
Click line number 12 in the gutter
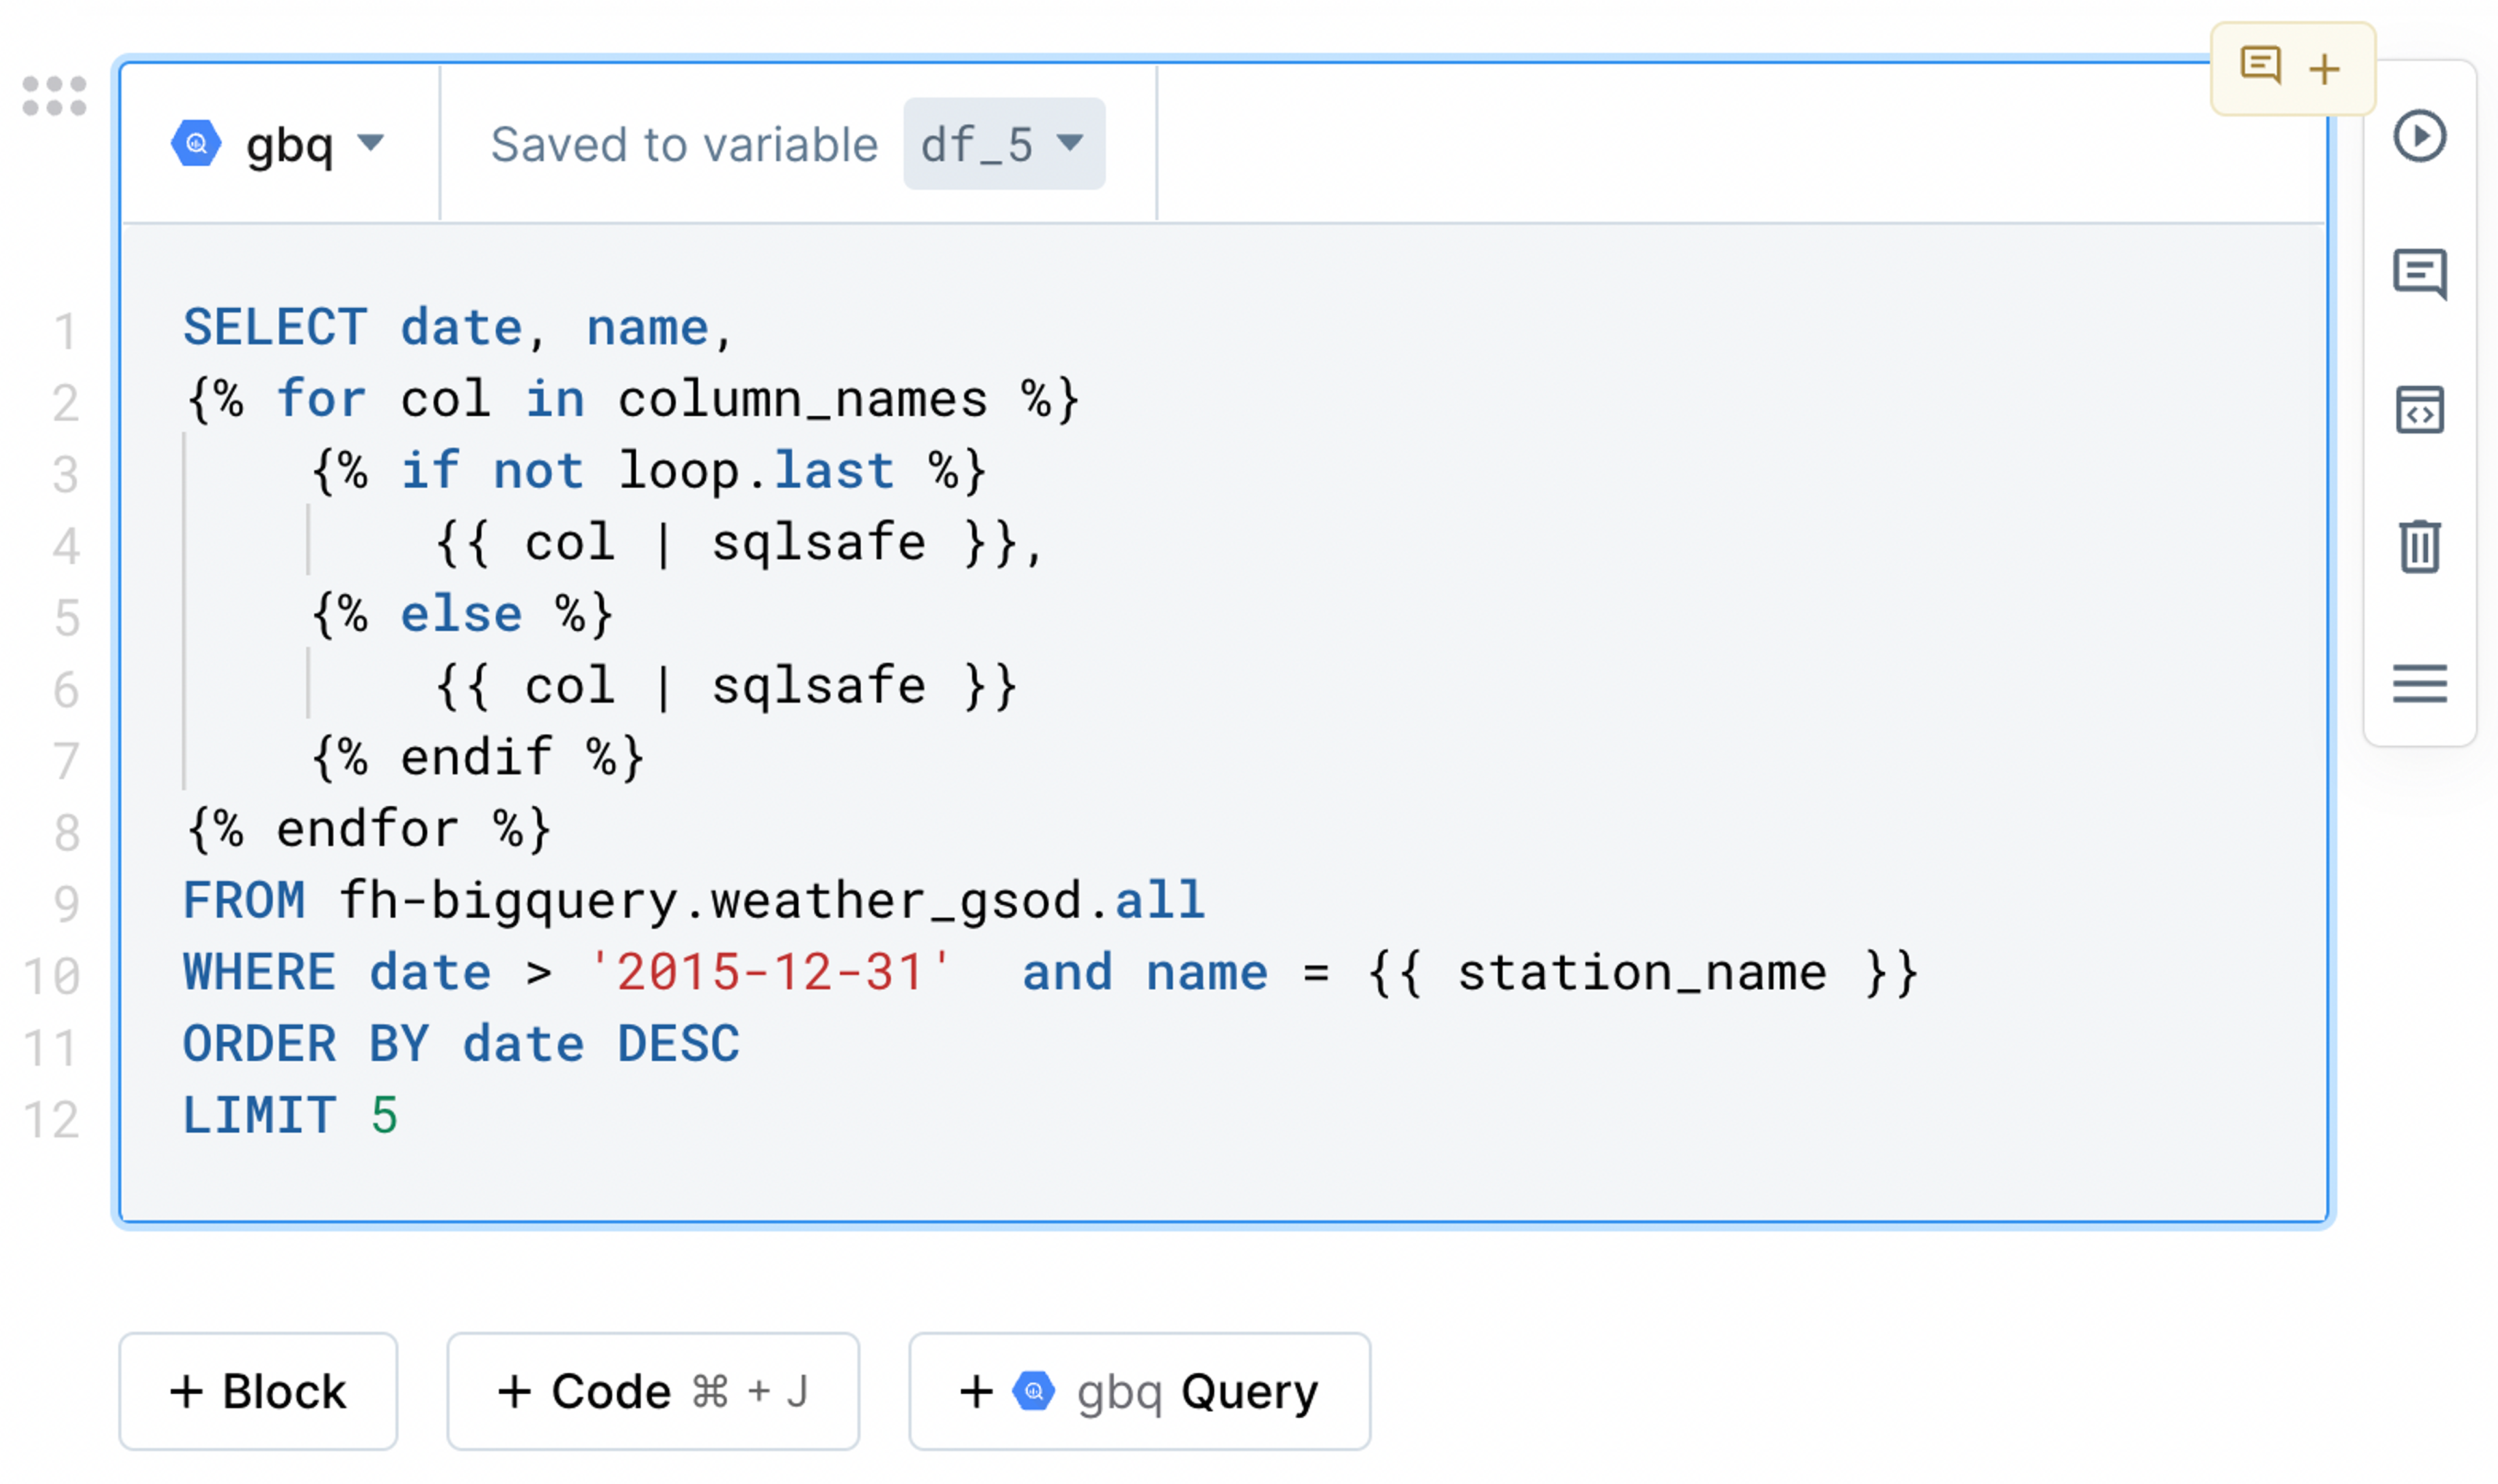point(52,1119)
